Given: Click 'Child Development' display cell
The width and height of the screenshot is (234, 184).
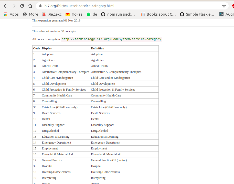Looking at the screenshot, I should tap(66, 84).
